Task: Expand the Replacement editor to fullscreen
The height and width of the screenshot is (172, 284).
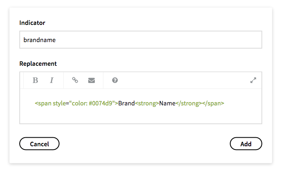Action: coord(253,80)
